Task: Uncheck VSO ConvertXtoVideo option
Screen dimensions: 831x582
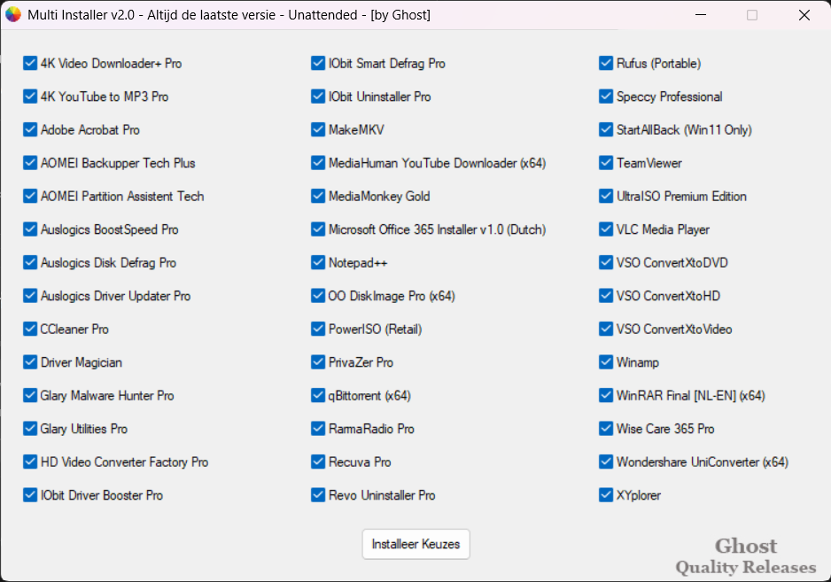Action: point(606,330)
